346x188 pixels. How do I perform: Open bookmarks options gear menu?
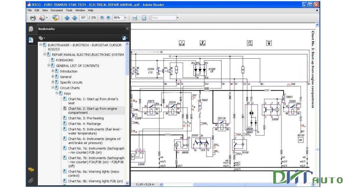[41, 38]
